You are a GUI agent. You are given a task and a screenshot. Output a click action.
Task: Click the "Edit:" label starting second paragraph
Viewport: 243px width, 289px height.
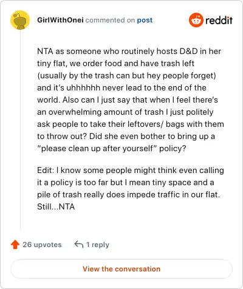click(46, 170)
